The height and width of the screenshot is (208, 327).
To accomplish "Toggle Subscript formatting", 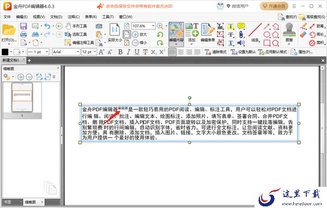I will click(154, 52).
